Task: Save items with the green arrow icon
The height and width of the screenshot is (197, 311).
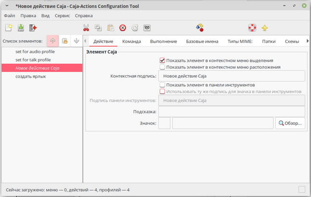Action: (x=21, y=28)
